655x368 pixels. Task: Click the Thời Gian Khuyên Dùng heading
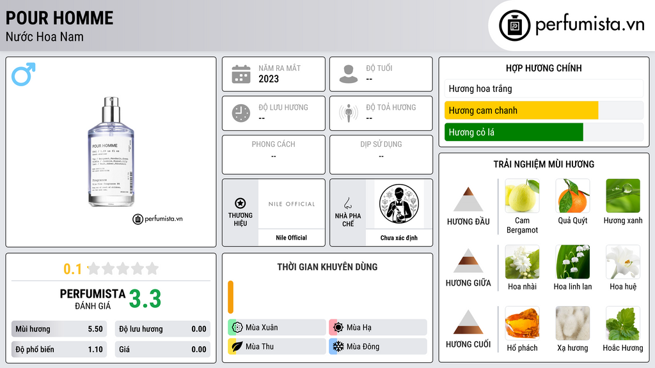327,266
